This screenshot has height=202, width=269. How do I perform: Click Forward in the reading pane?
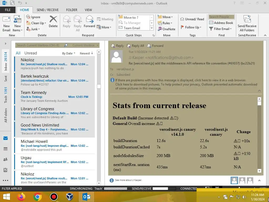click(155, 46)
